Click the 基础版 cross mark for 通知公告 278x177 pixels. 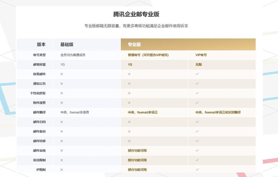tap(62, 84)
